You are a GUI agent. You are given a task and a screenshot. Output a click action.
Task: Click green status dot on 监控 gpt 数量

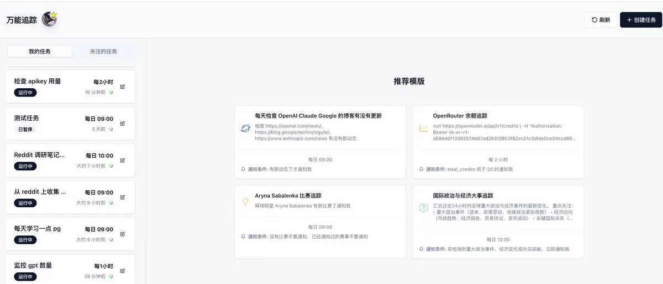tap(110, 276)
